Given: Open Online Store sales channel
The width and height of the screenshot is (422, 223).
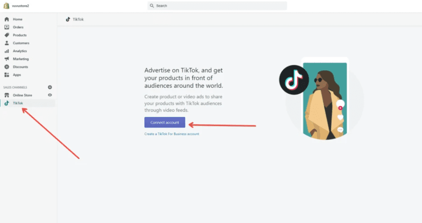Looking at the screenshot, I should pyautogui.click(x=22, y=95).
